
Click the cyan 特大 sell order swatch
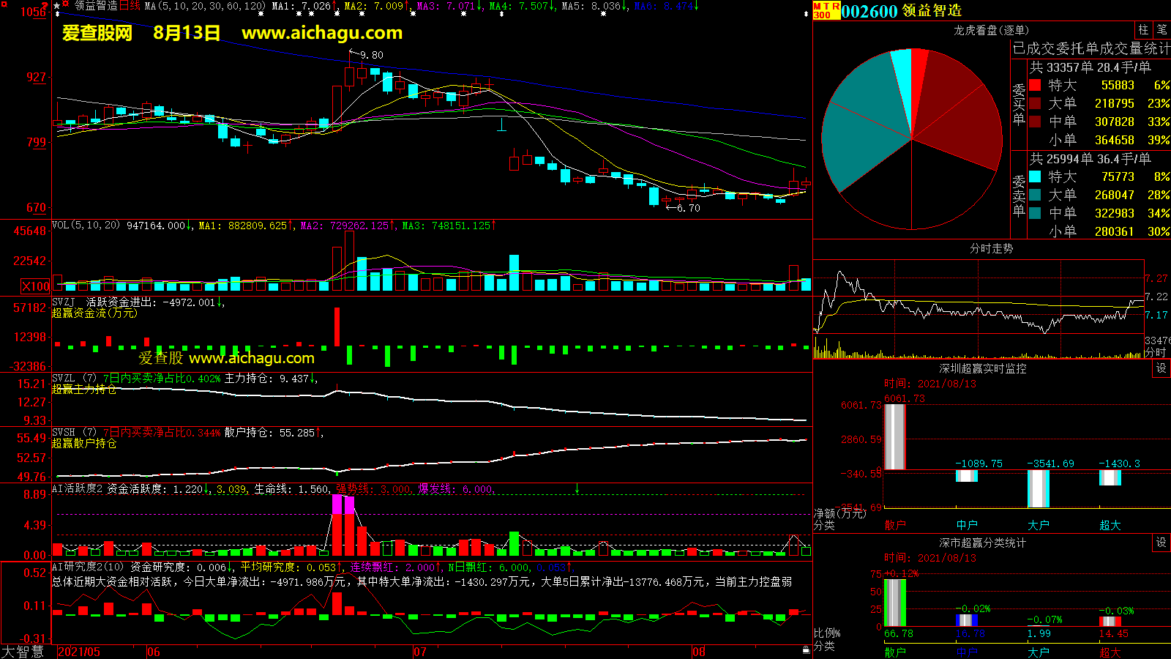(x=1035, y=176)
